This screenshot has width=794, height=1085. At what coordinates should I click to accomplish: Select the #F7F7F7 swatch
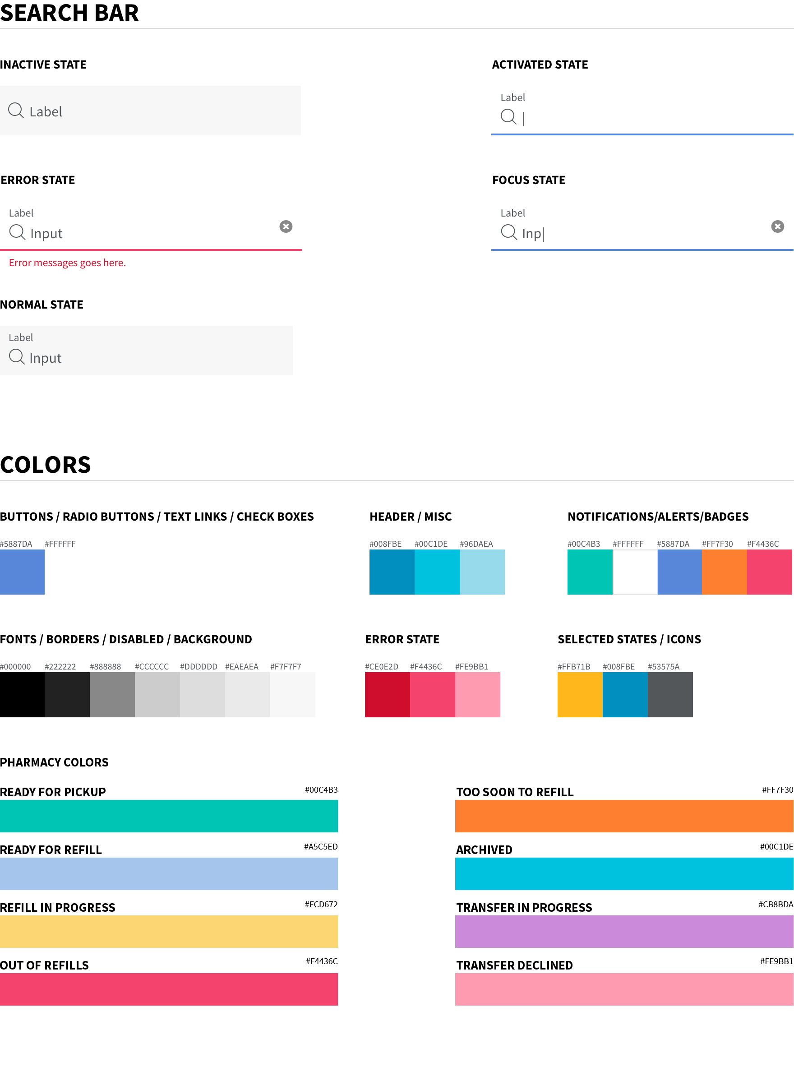click(x=293, y=695)
